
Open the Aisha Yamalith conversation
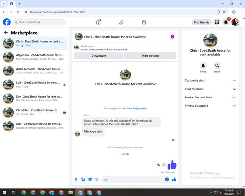34,71
